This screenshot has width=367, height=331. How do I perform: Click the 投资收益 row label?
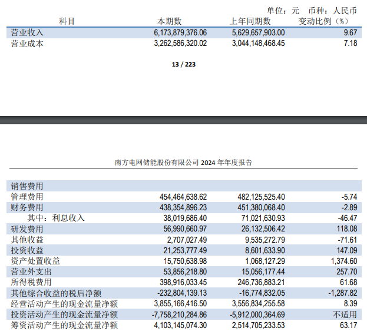click(27, 250)
